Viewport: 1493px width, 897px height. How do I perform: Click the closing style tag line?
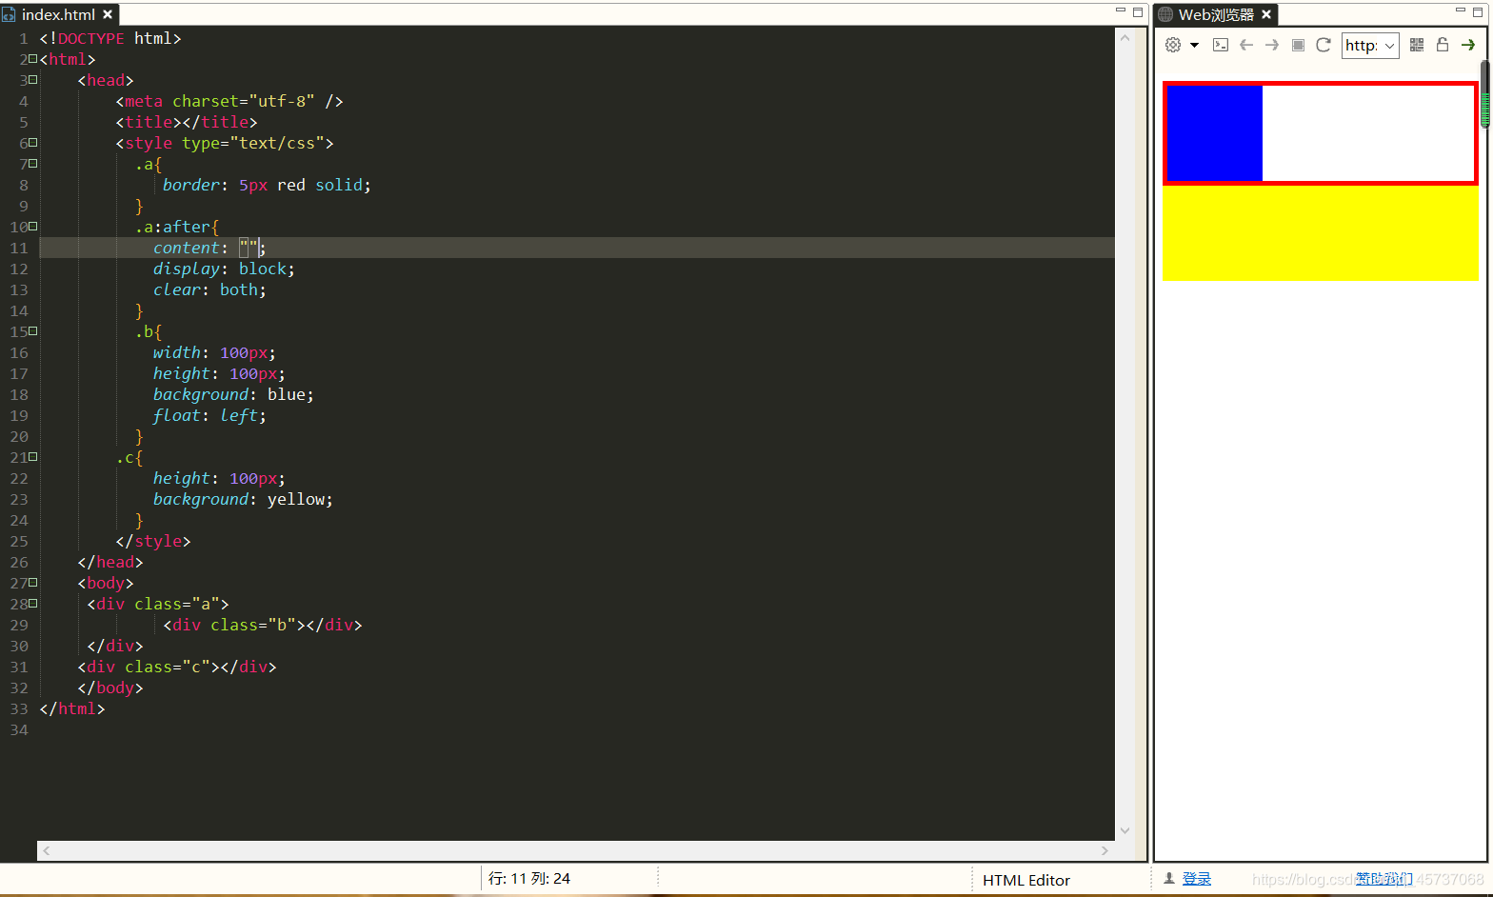(153, 541)
